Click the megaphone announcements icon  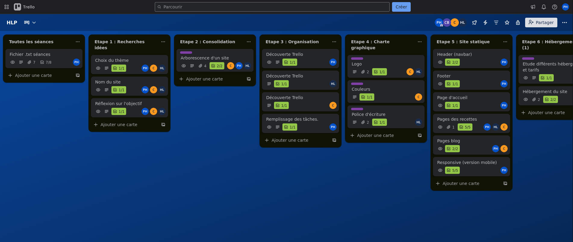533,7
